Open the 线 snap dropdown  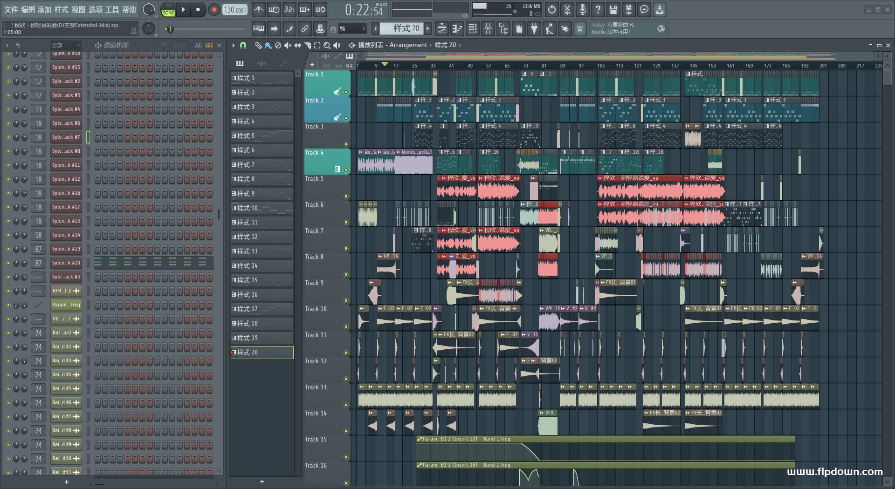point(352,29)
